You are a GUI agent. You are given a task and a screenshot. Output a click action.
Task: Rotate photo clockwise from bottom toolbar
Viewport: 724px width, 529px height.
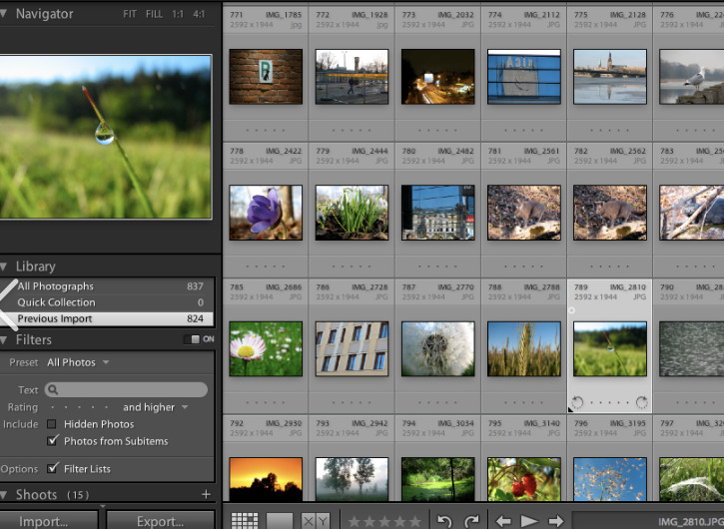tap(471, 521)
